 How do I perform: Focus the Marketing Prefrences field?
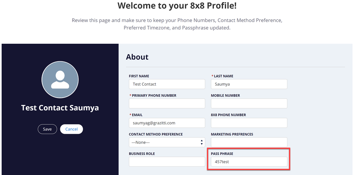coord(249,142)
